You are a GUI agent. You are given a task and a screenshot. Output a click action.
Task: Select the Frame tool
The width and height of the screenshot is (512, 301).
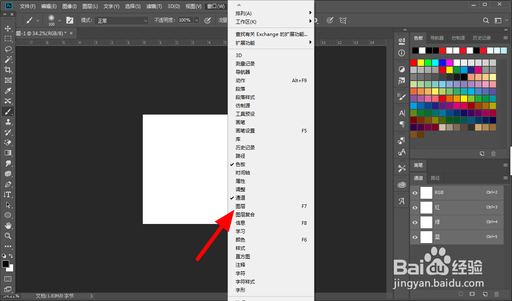tap(8, 80)
